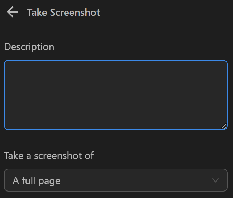This screenshot has height=198, width=233.
Task: Click the Description text area
Action: pyautogui.click(x=115, y=95)
